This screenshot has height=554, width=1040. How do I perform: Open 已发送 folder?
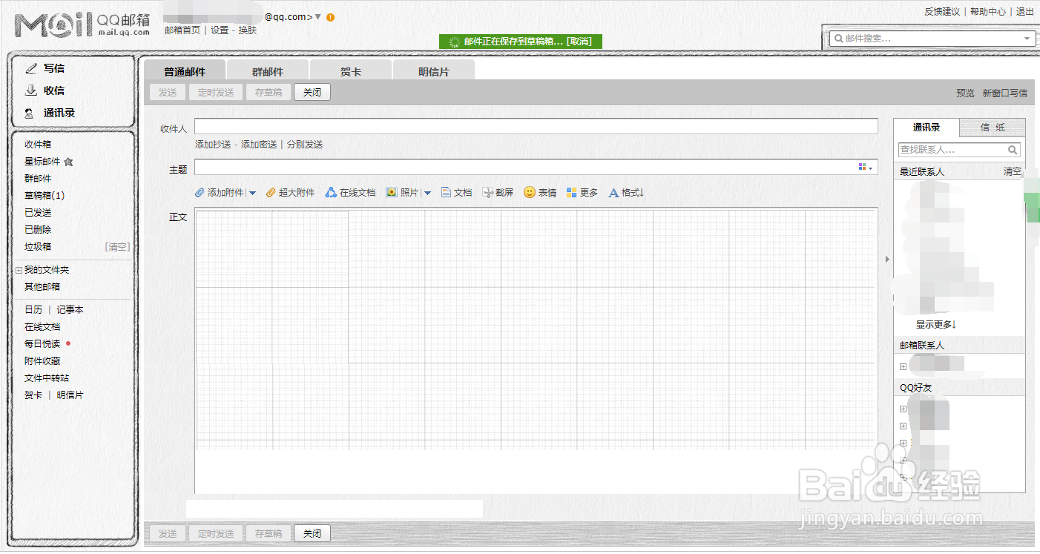tap(38, 213)
